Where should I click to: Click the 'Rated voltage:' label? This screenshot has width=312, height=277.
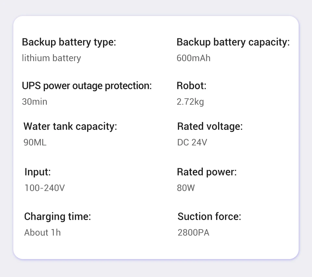coord(210,126)
